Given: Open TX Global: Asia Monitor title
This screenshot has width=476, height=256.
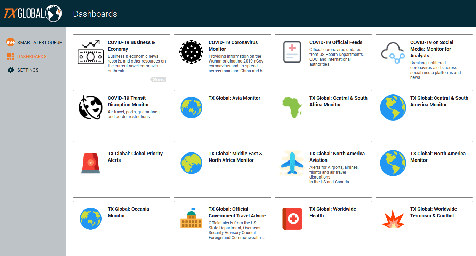Looking at the screenshot, I should pyautogui.click(x=234, y=98).
